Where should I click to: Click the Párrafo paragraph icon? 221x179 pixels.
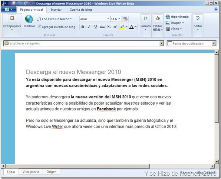click(145, 18)
